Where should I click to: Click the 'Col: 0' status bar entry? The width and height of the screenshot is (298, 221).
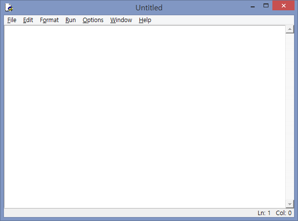pyautogui.click(x=284, y=213)
